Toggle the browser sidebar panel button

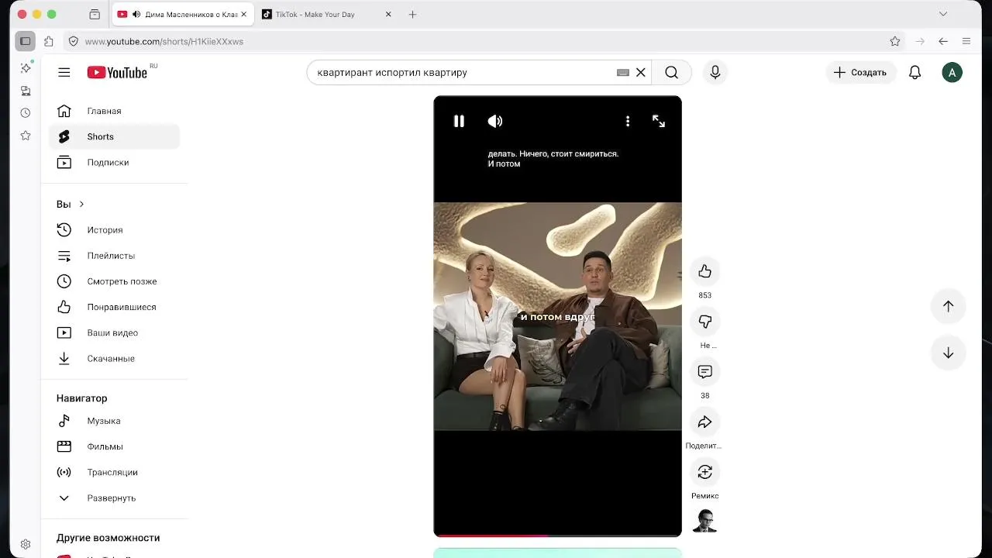[26, 41]
